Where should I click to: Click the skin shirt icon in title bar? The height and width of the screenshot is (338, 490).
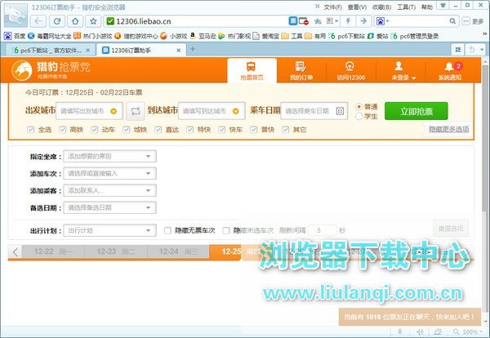point(443,6)
